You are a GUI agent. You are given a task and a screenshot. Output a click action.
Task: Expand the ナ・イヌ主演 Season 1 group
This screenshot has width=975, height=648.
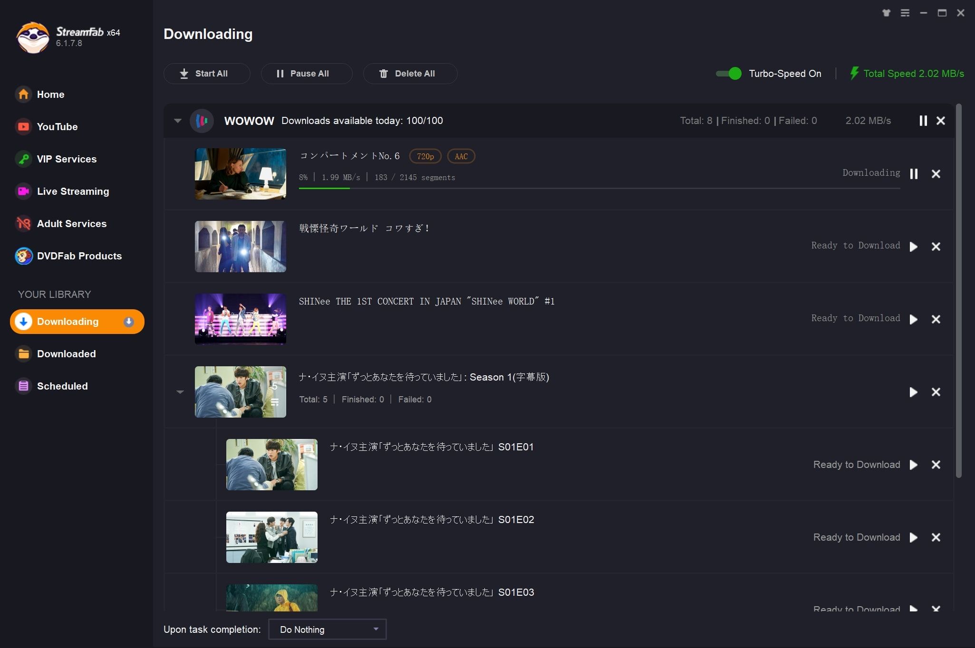(x=179, y=392)
